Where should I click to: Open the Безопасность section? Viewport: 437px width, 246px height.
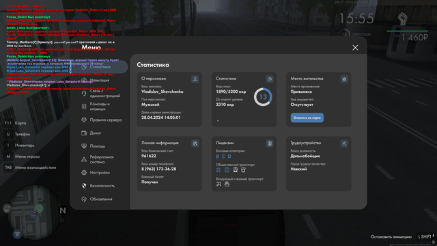tap(99, 186)
